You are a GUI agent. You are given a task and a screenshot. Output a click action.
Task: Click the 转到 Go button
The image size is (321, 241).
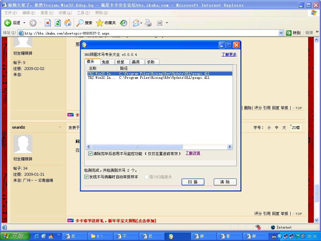coord(293,33)
